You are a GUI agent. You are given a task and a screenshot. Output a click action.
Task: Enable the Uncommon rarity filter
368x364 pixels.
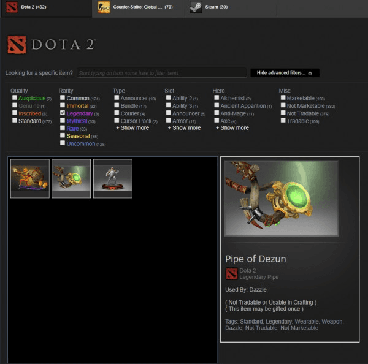pos(63,143)
